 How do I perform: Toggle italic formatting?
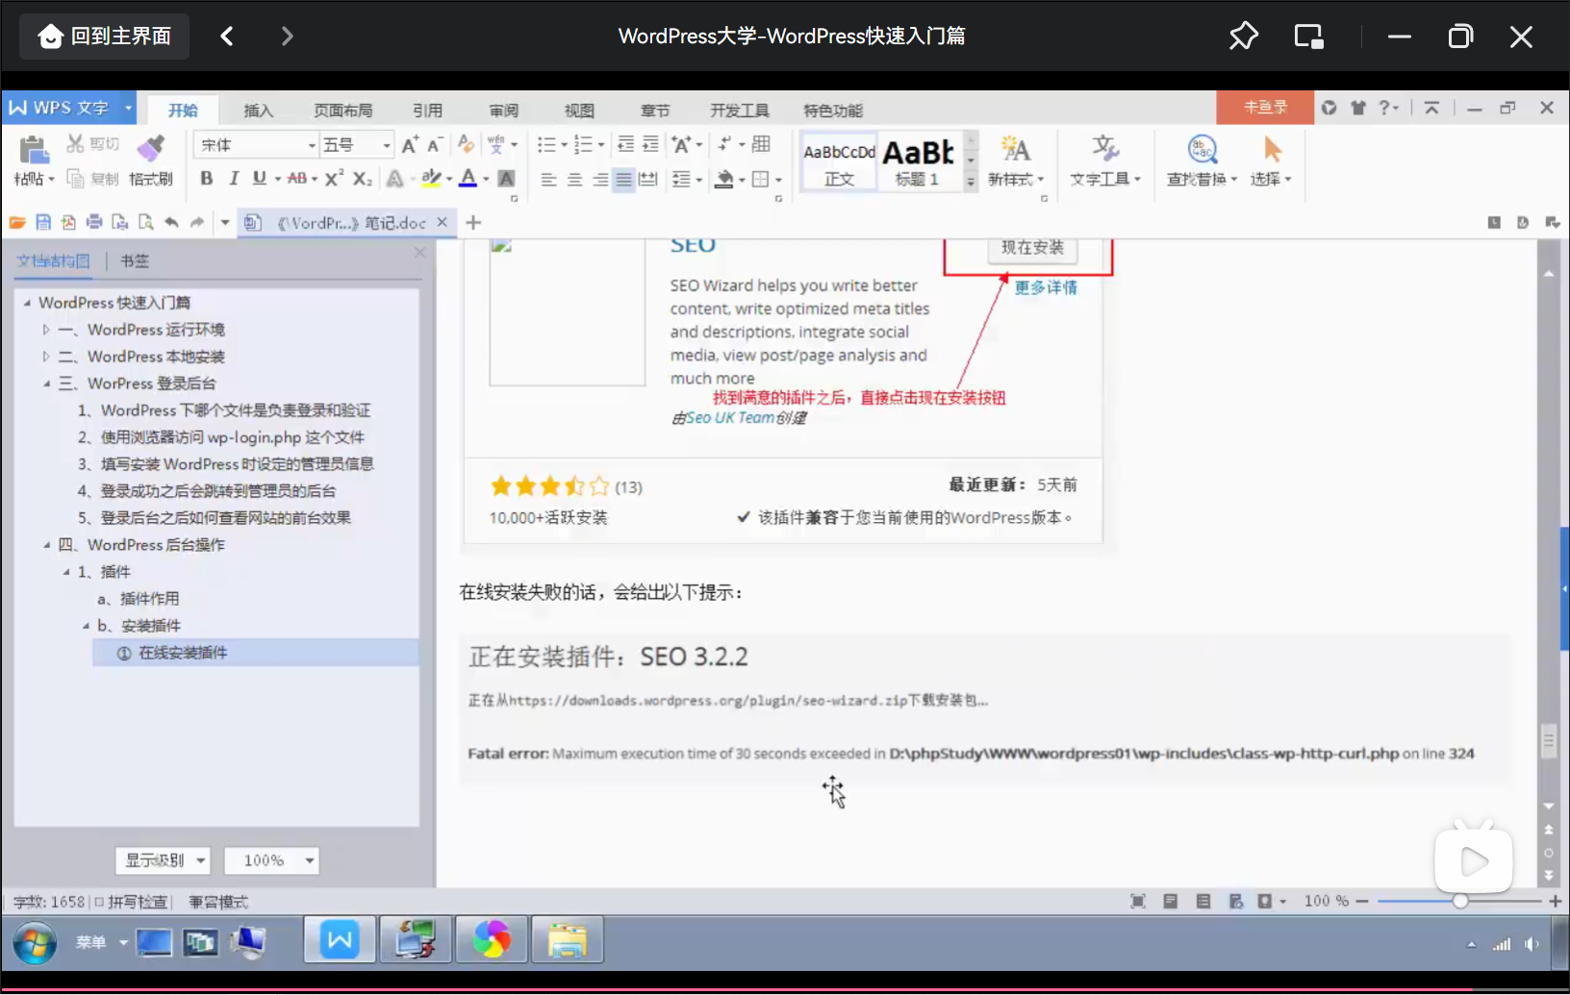pos(233,178)
